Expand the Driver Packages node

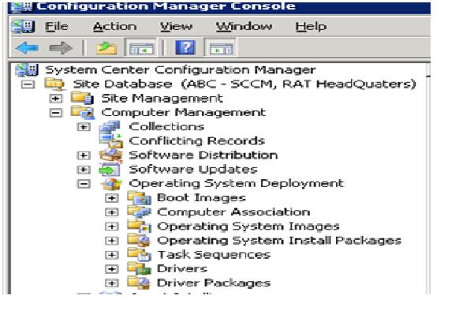click(111, 283)
